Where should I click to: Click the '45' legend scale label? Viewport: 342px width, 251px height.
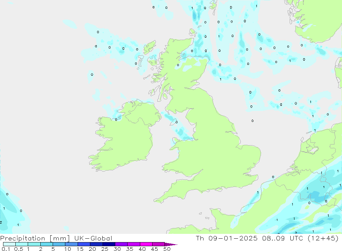(x=155, y=249)
